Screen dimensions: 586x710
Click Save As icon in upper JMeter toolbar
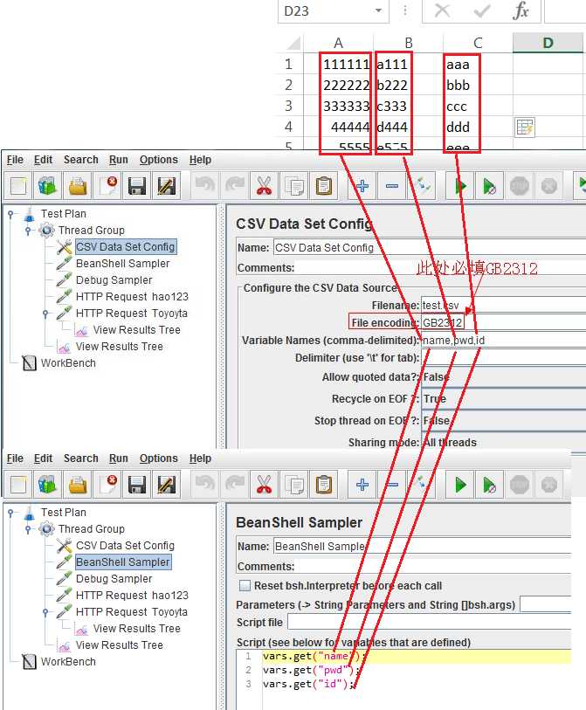pyautogui.click(x=166, y=186)
